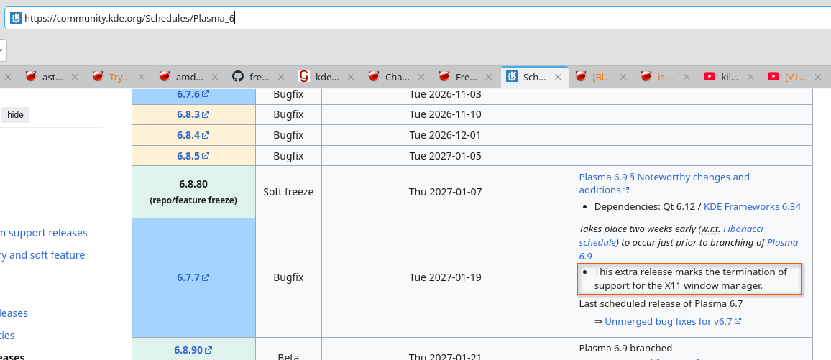Open 'Unmerged bug fixes for v6.7' link
The width and height of the screenshot is (831, 360).
click(x=673, y=321)
